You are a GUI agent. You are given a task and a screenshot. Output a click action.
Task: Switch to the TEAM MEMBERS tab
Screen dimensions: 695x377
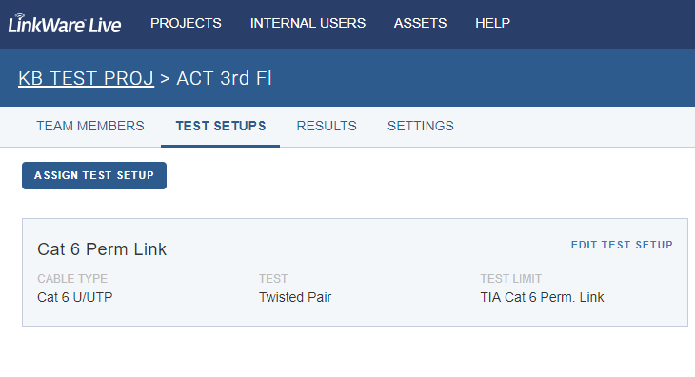coord(90,126)
